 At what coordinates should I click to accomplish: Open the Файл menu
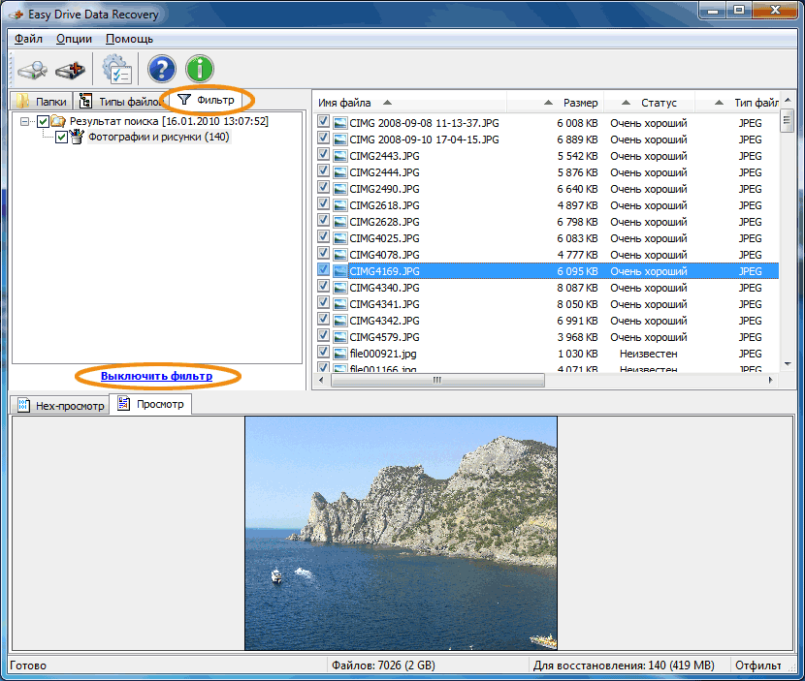pyautogui.click(x=28, y=39)
